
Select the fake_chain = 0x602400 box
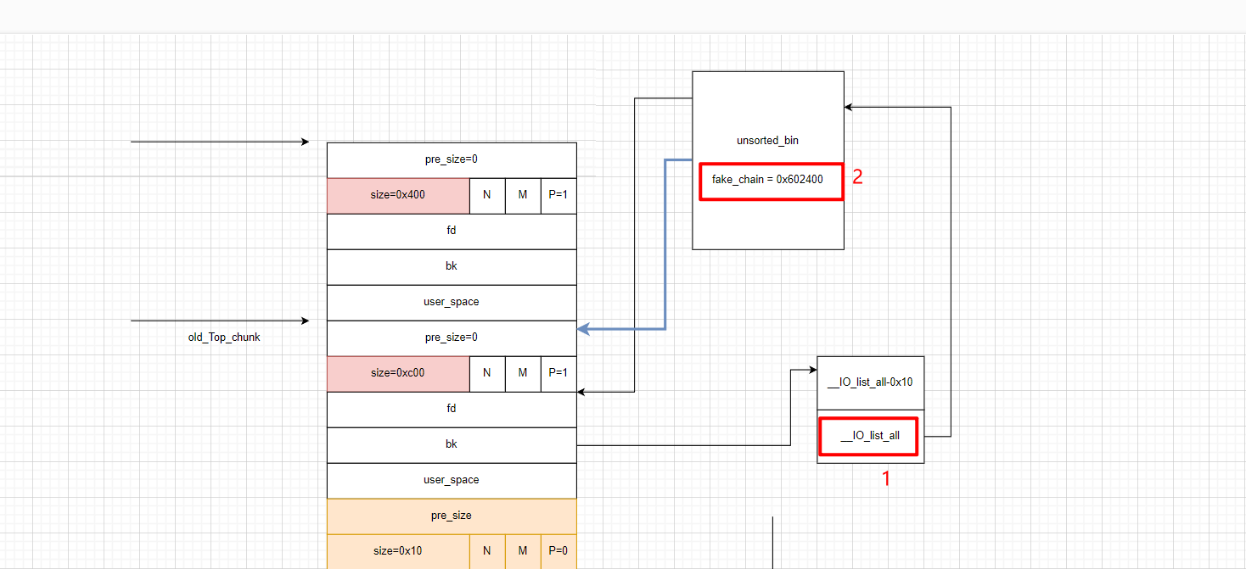tap(771, 181)
